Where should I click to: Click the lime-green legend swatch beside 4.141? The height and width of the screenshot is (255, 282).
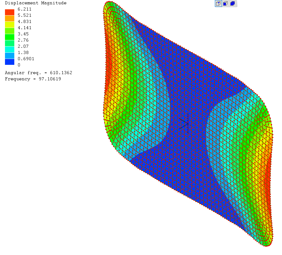pyautogui.click(x=10, y=31)
